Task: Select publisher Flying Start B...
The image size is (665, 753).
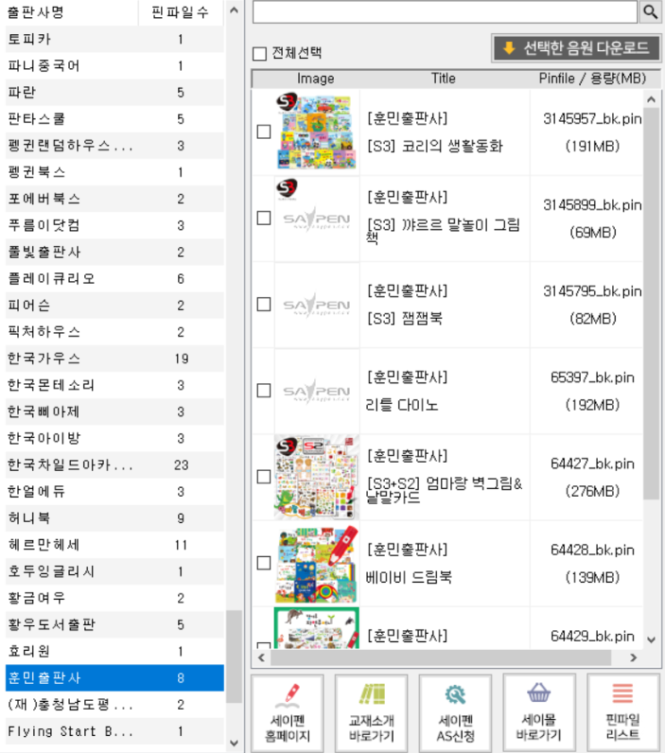Action: point(115,731)
